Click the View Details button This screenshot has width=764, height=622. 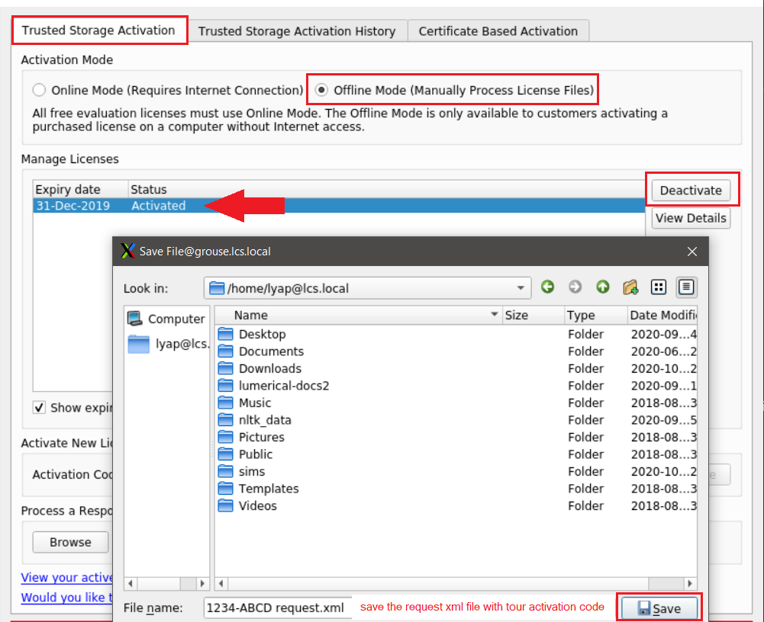(690, 218)
